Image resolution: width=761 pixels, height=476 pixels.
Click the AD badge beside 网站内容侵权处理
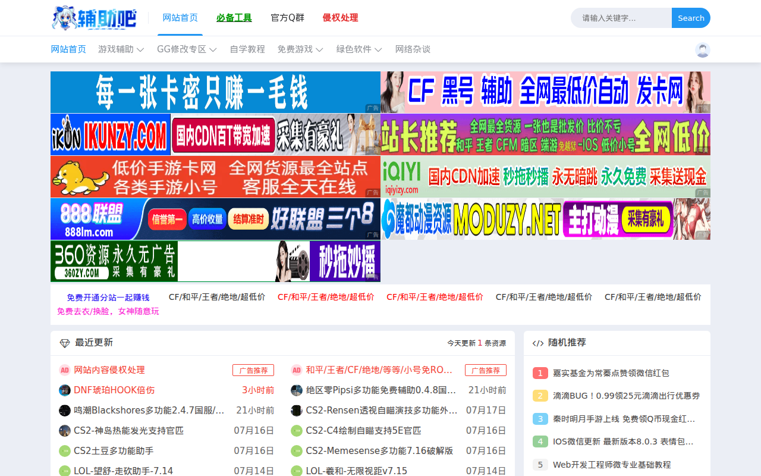65,370
